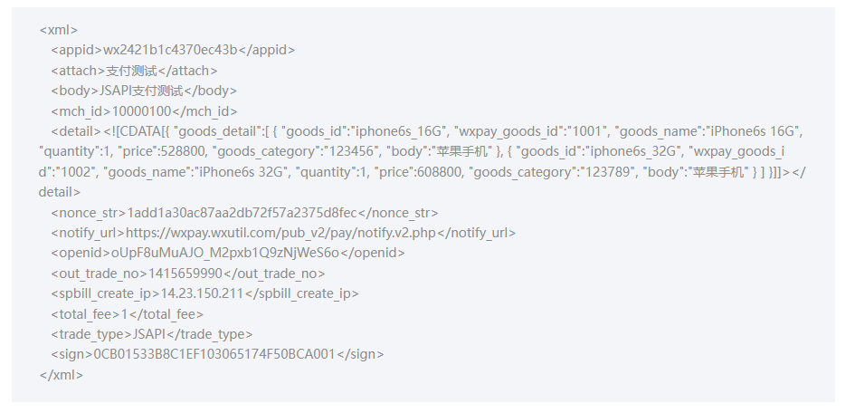Click the attach line with 支付测试
Screen dimensions: 855x413
click(132, 71)
